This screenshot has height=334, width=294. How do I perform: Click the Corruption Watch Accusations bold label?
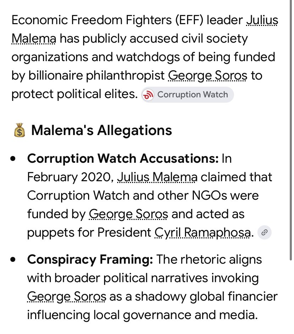click(x=123, y=159)
